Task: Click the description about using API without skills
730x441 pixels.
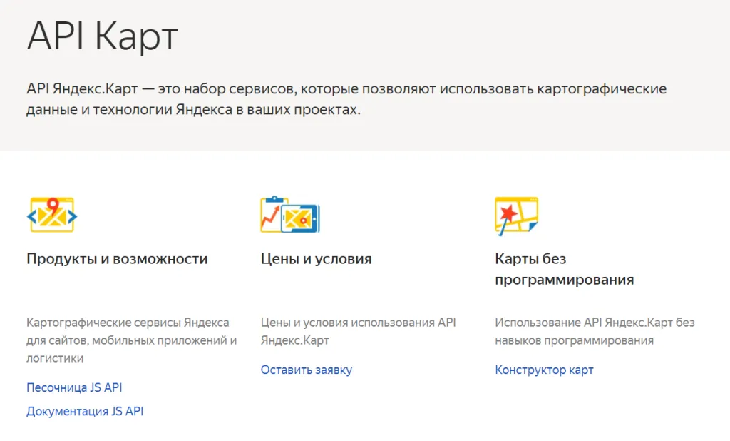Action: (594, 331)
